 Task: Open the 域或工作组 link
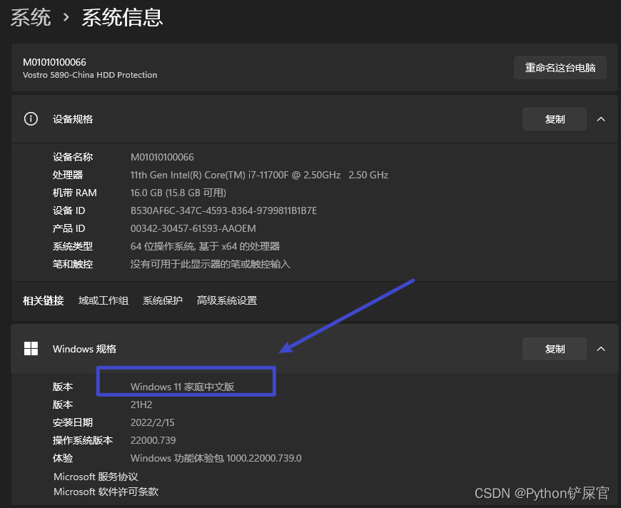tap(103, 300)
